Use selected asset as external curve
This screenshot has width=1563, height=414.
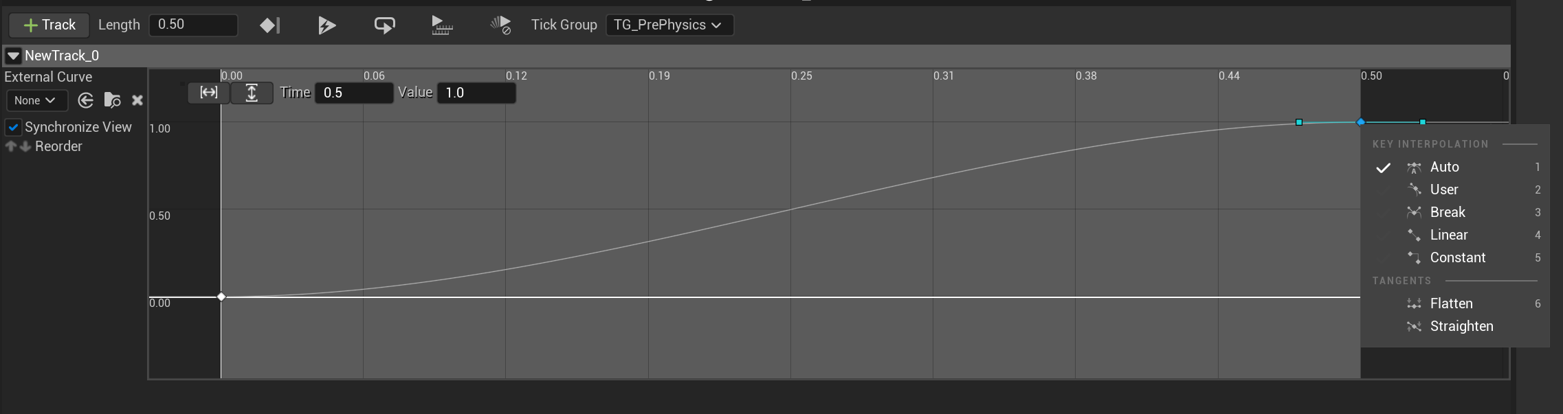tap(86, 100)
